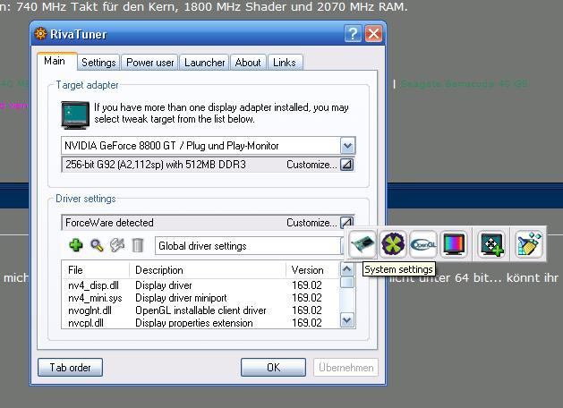Open System settings graphics card icon
The height and width of the screenshot is (408, 563).
(363, 244)
